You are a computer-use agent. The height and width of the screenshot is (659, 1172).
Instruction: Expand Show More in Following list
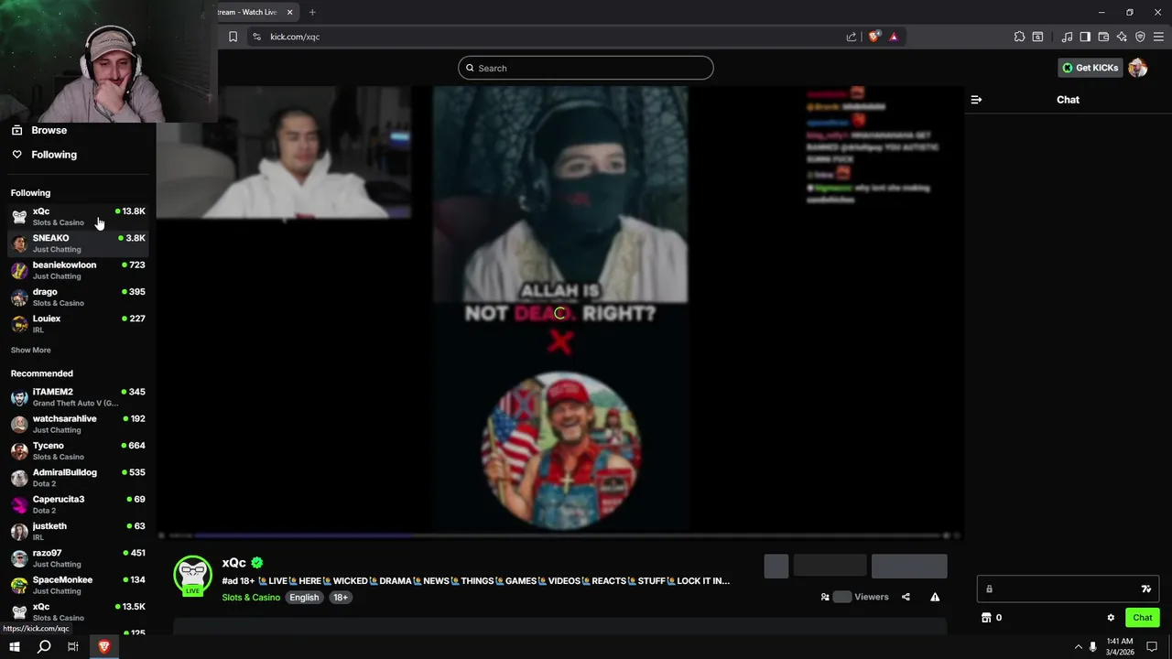30,350
